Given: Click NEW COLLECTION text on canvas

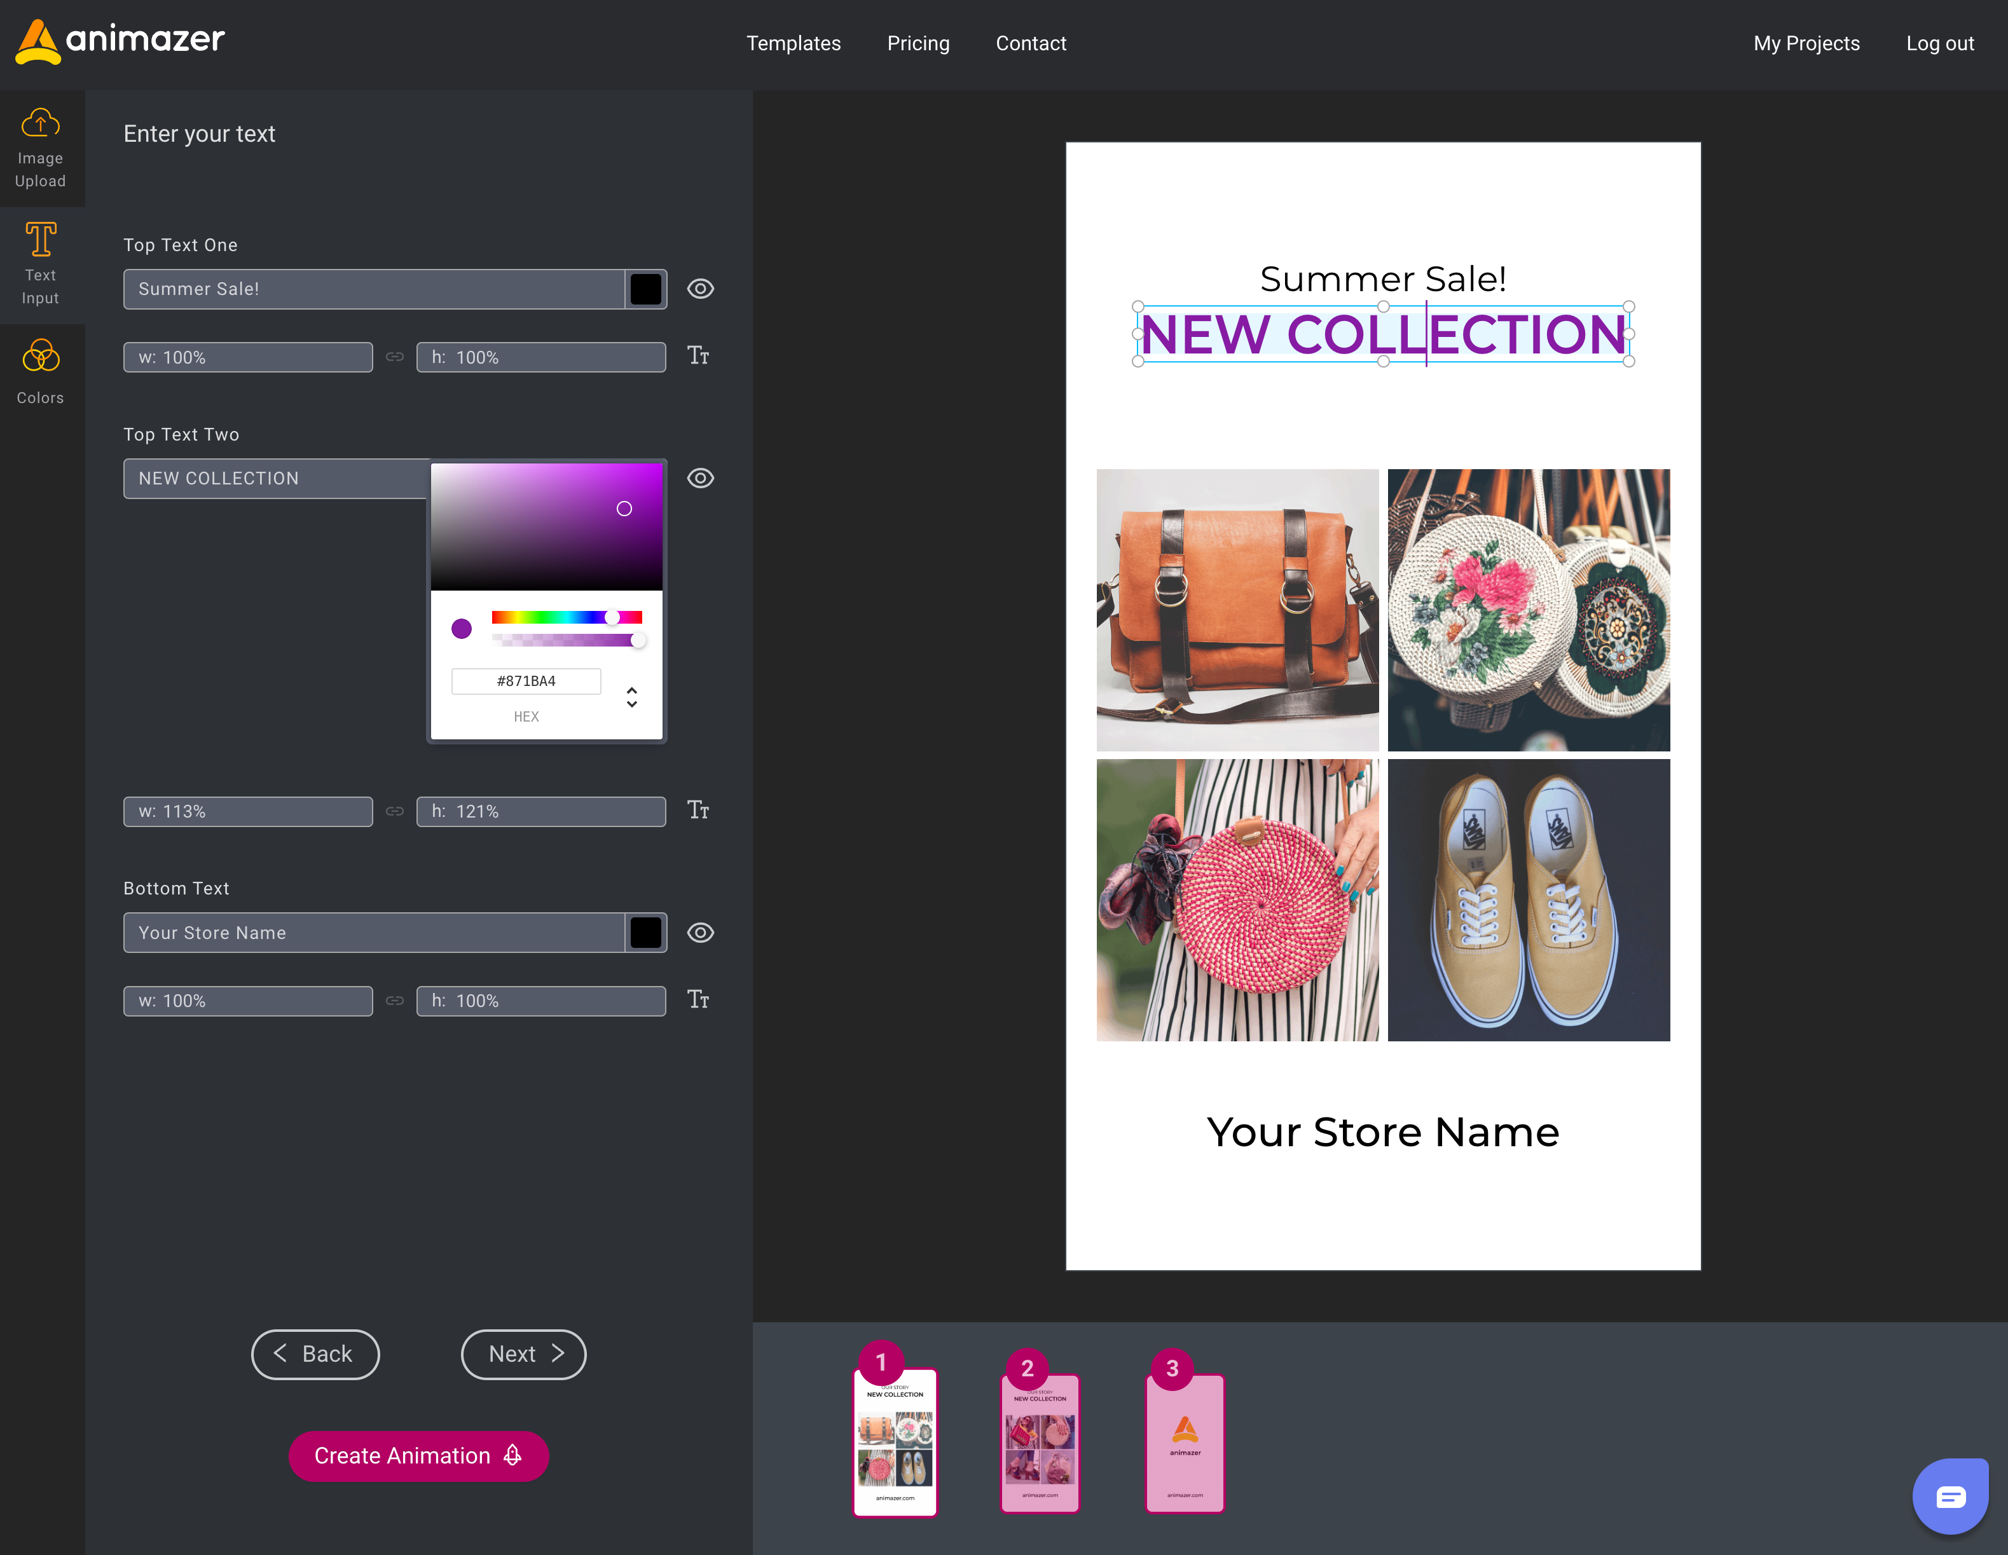Looking at the screenshot, I should (x=1383, y=334).
